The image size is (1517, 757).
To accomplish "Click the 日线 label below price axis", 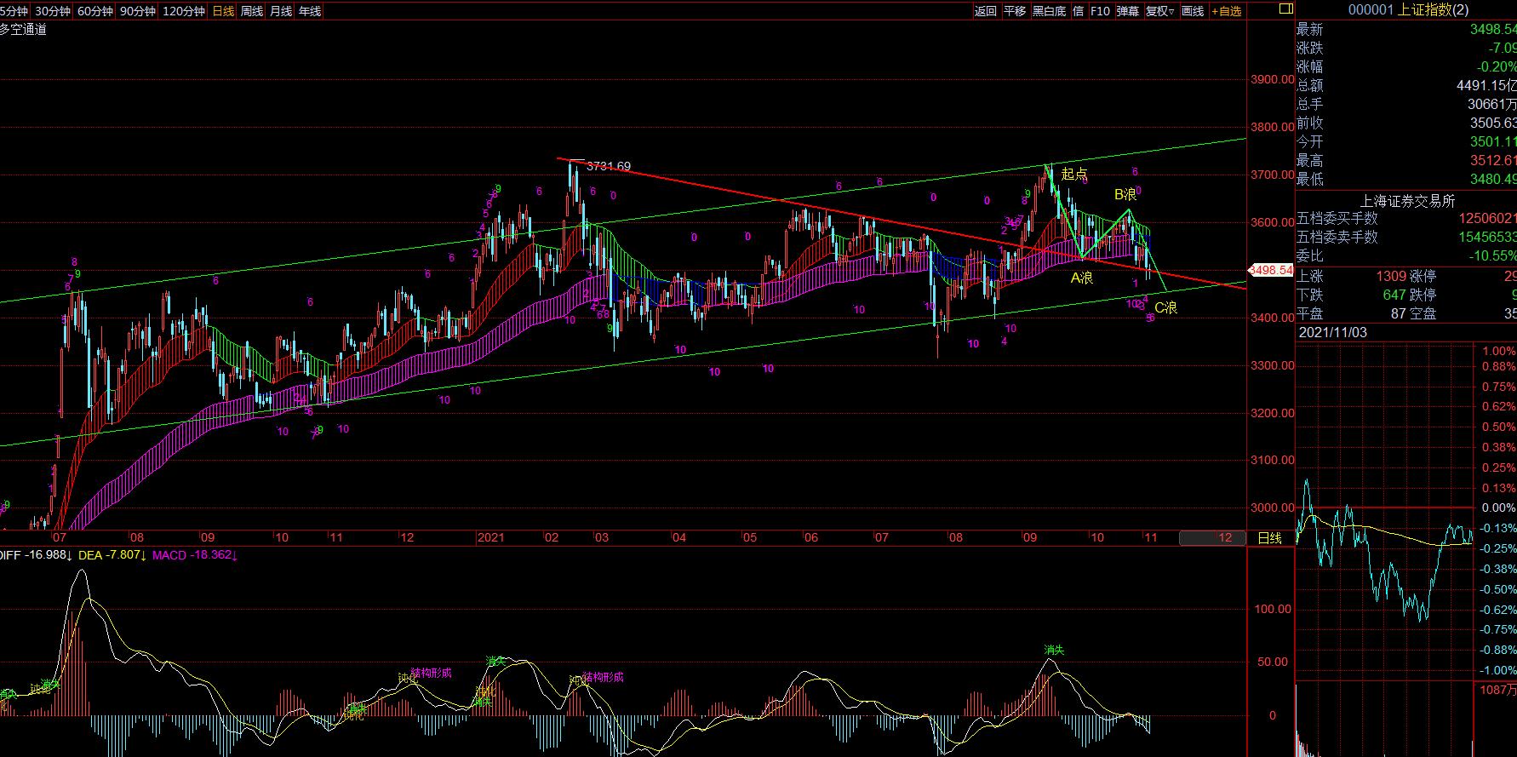I will point(1269,537).
